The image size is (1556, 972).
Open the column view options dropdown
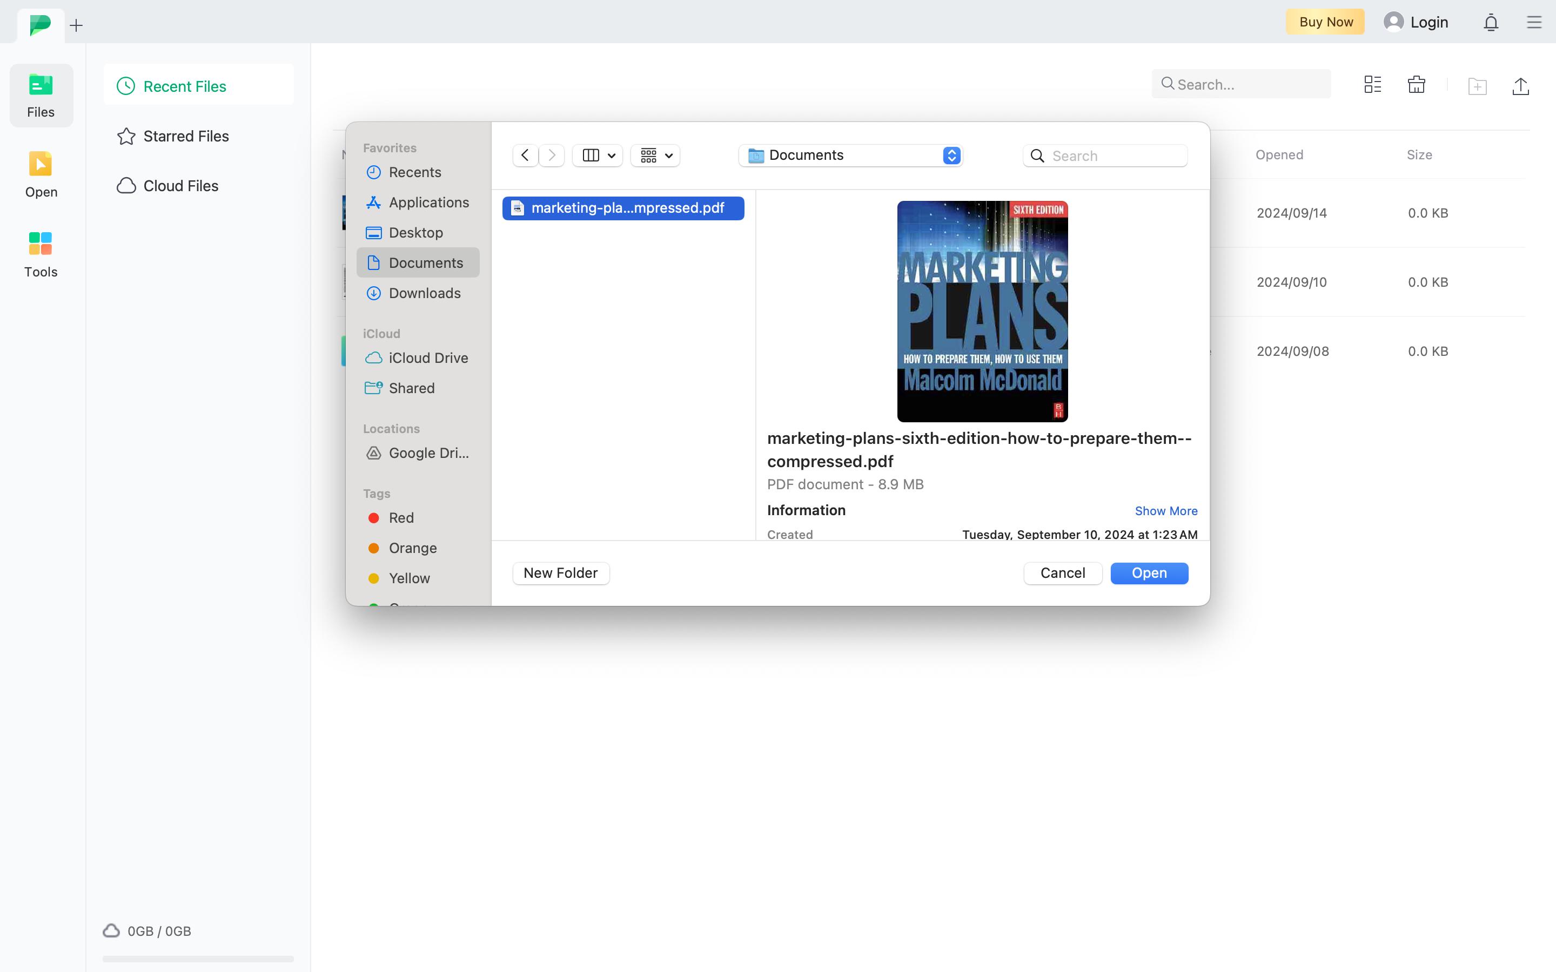598,156
